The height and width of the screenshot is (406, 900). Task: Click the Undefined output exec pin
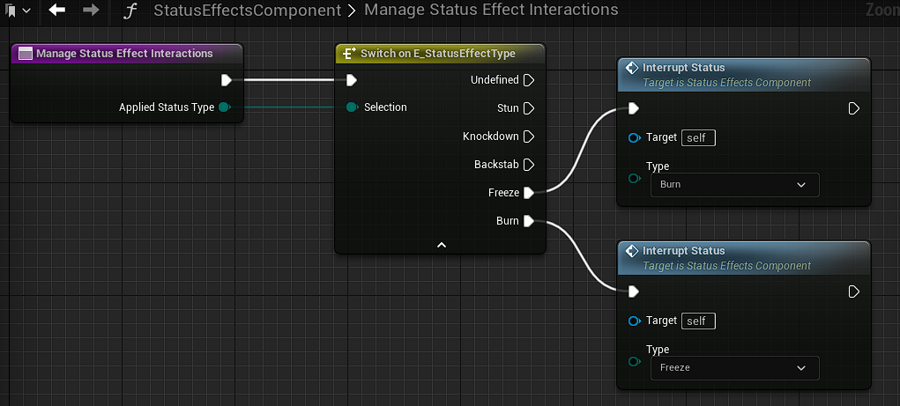tap(529, 80)
